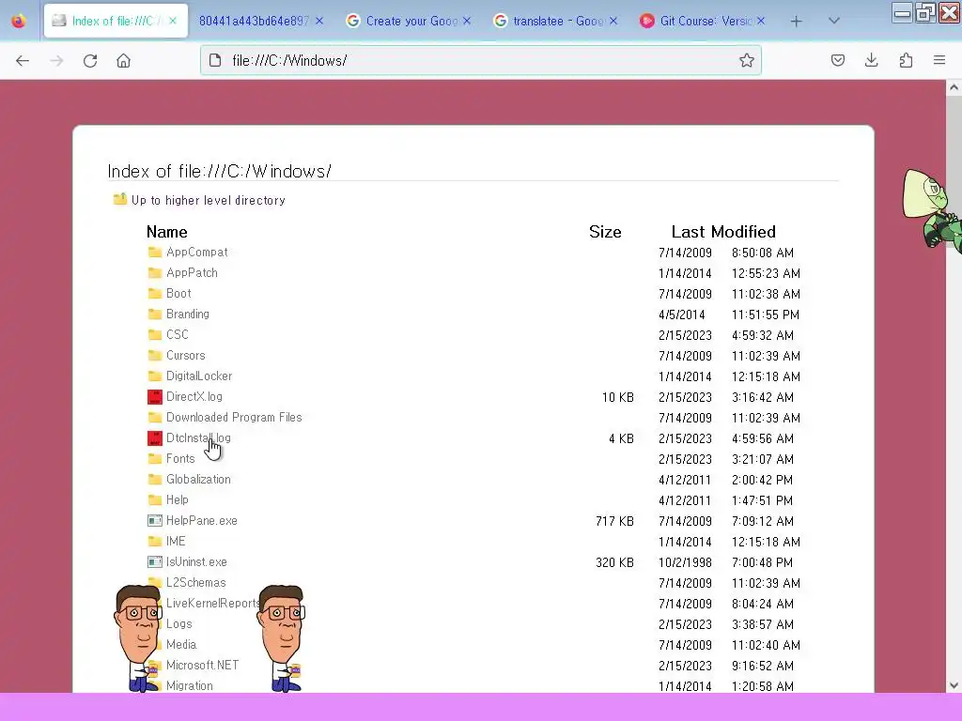
Task: Open the DigitalLocker folder
Action: pyautogui.click(x=199, y=376)
